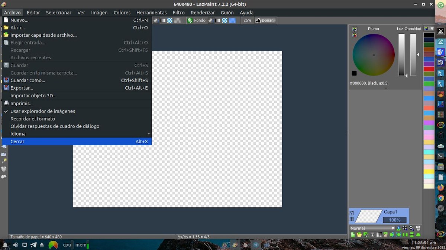Zoom in on layer stack with magnifier plus
446x250 pixels.
[x=405, y=228]
